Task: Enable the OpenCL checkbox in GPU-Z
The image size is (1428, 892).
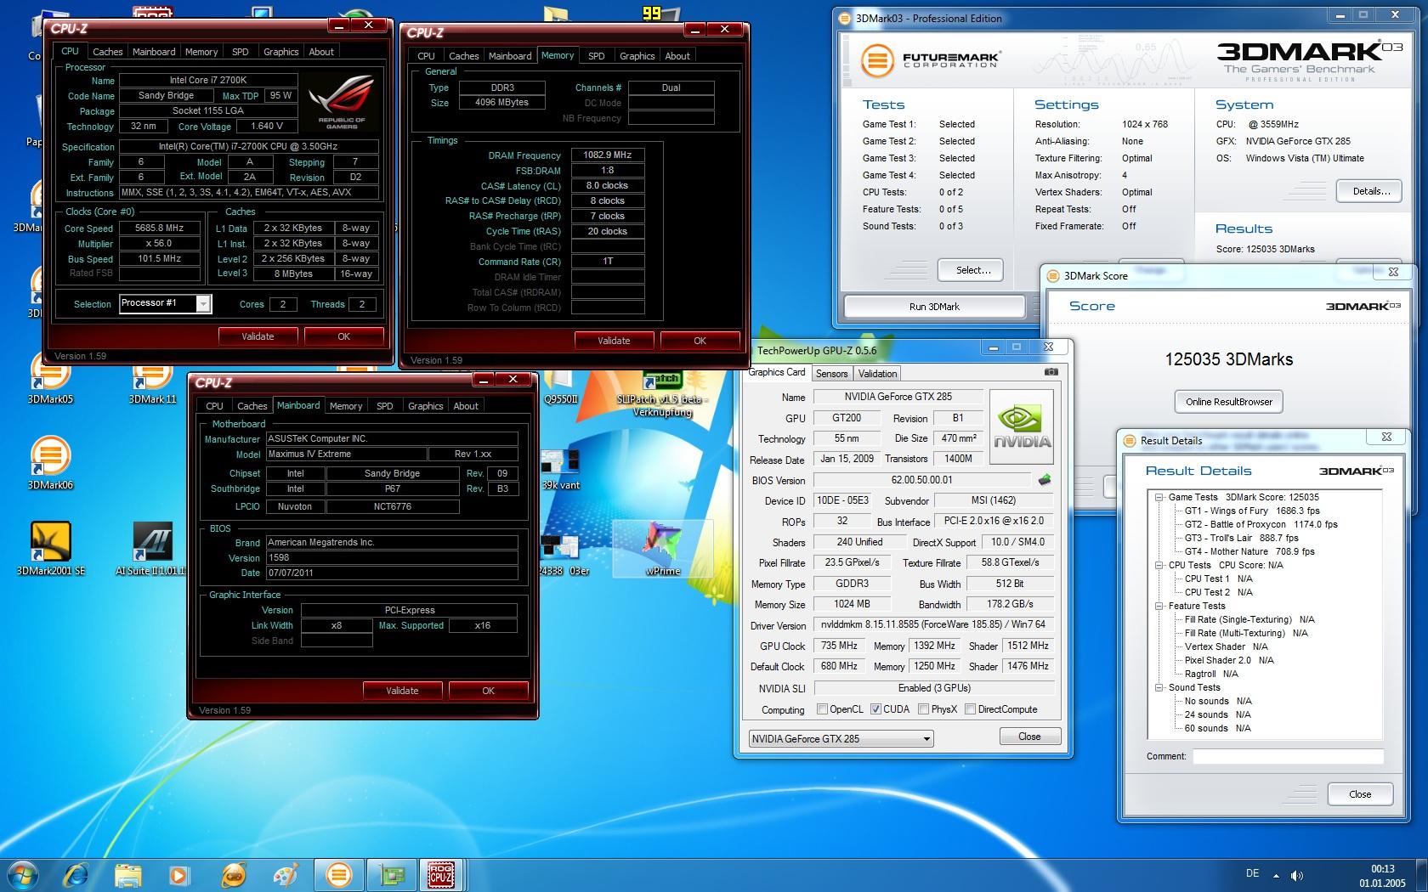Action: [822, 709]
